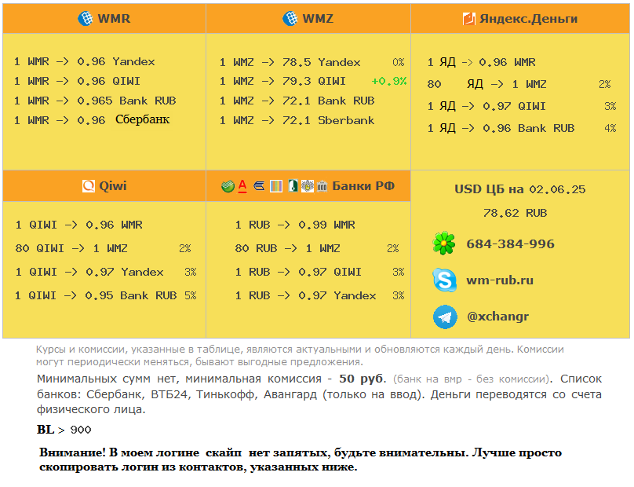
Task: Open the Яндекс.Деньги column header
Action: coord(520,19)
